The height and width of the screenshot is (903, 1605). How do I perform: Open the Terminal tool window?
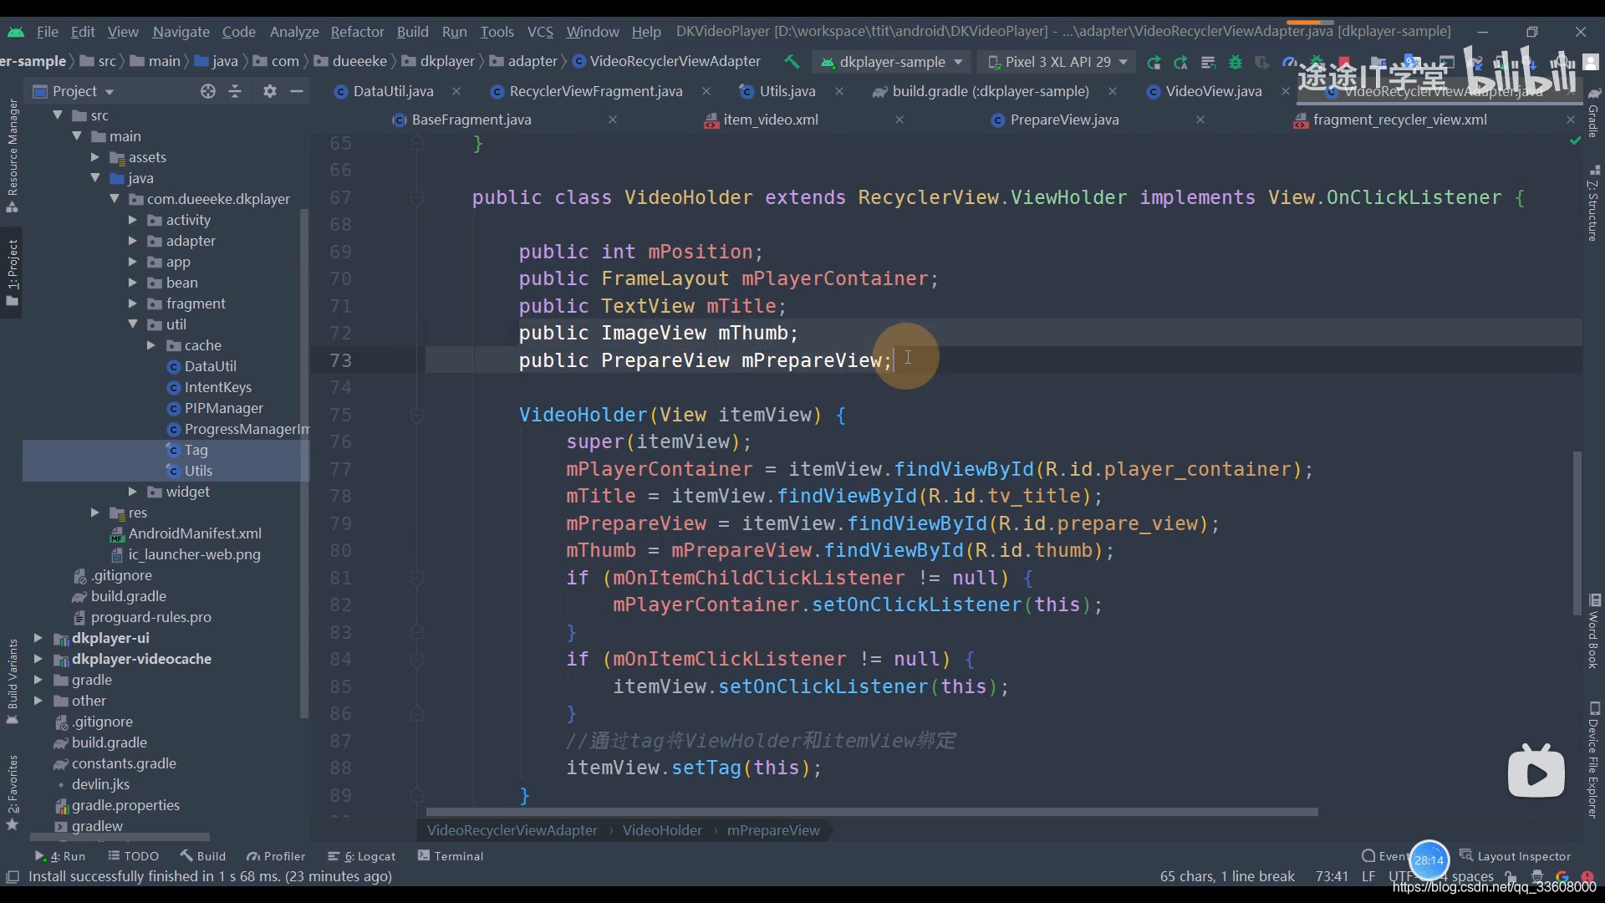[x=451, y=856]
